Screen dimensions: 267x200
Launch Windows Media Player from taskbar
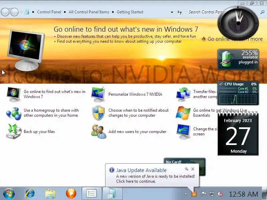71,194
